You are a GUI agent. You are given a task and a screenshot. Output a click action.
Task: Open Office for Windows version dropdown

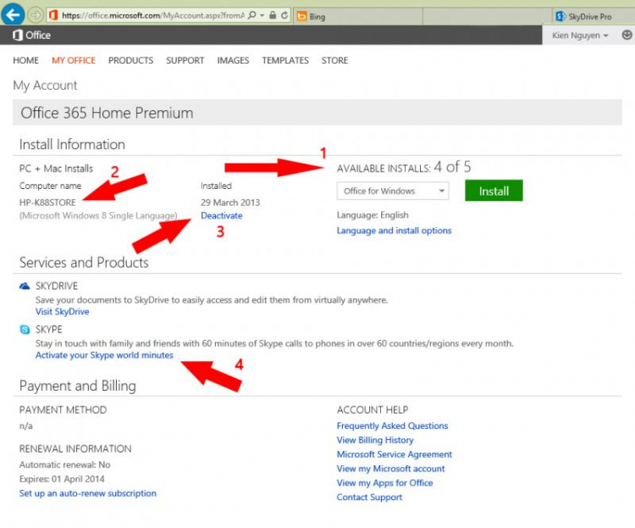(392, 191)
